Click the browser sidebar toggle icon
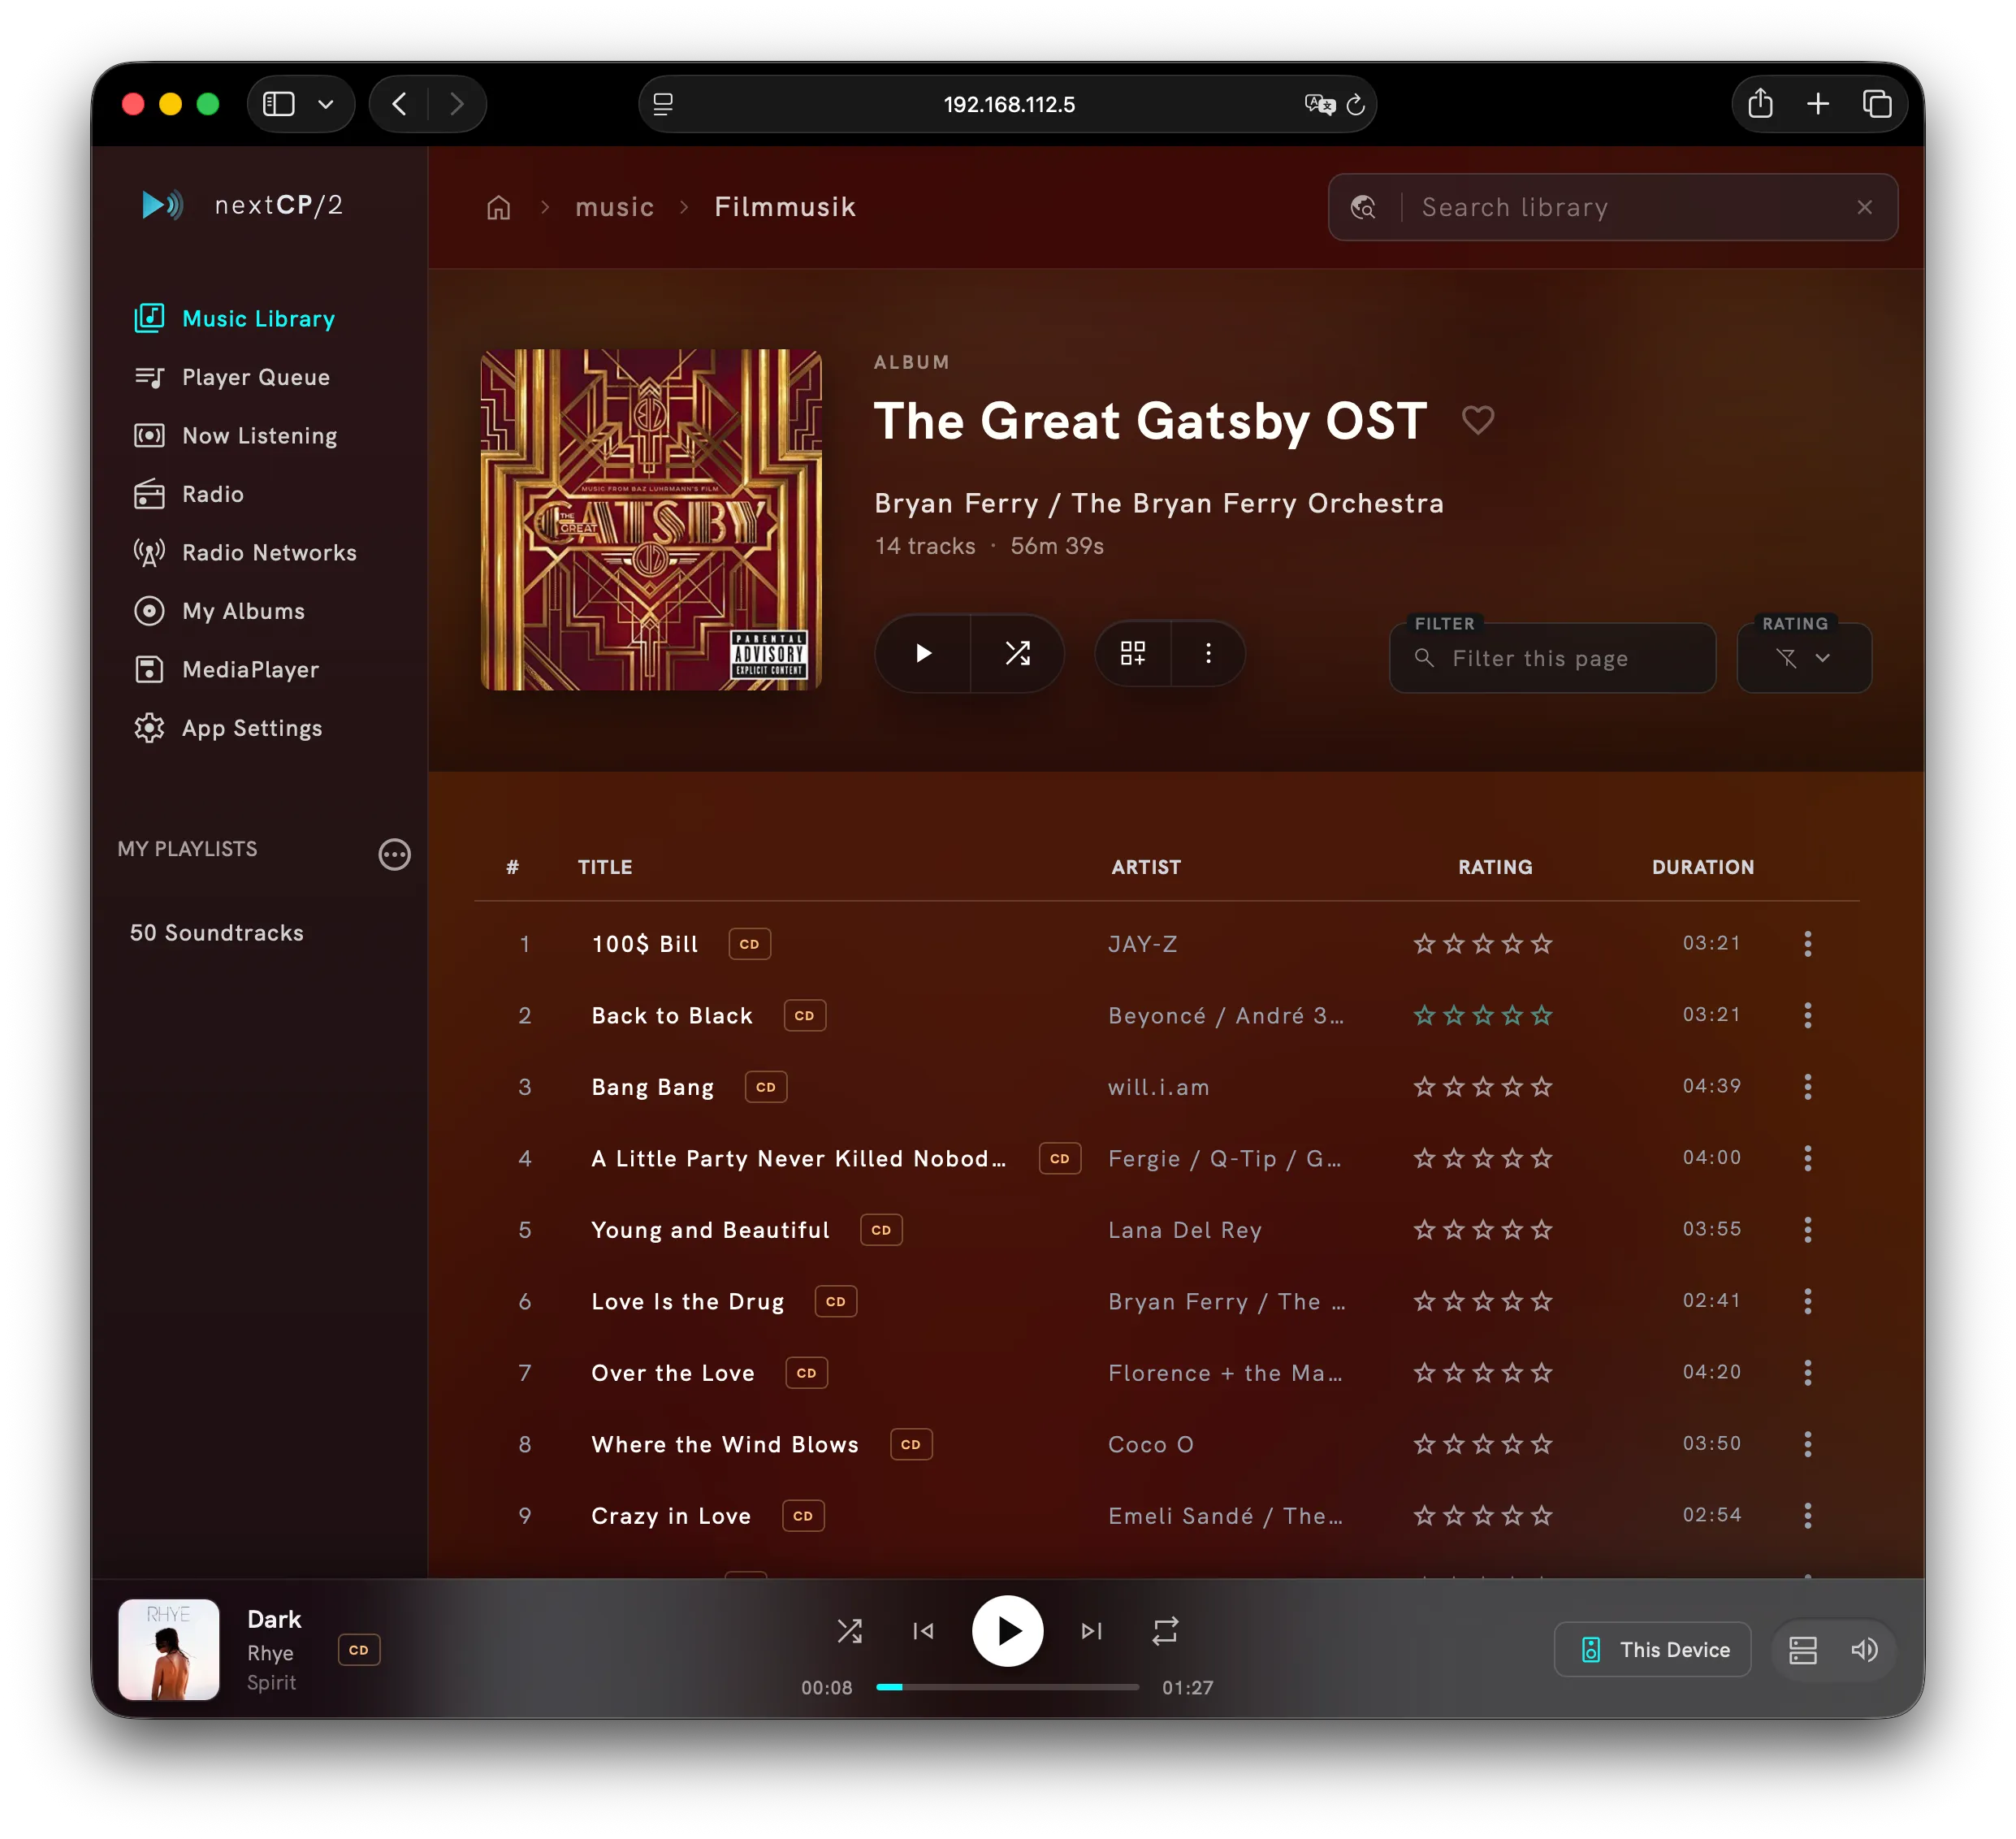 [x=278, y=104]
